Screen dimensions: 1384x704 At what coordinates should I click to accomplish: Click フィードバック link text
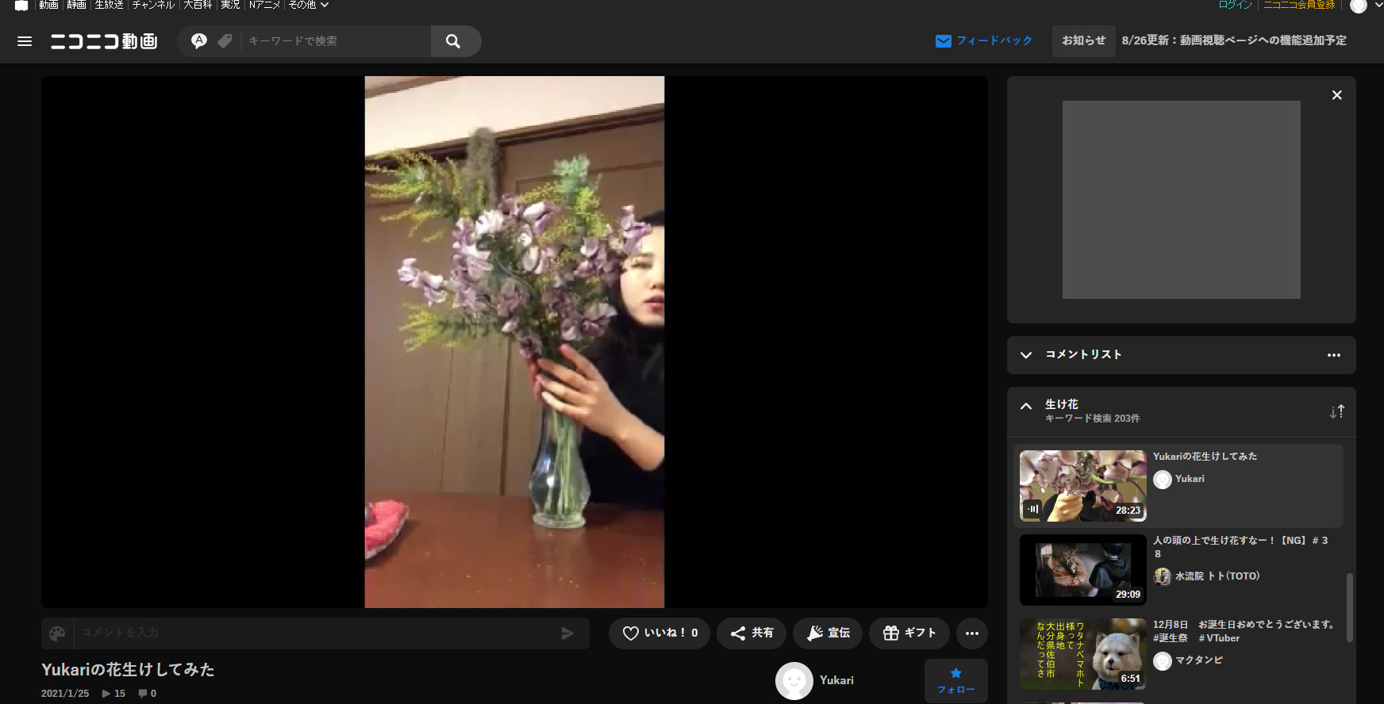point(994,40)
